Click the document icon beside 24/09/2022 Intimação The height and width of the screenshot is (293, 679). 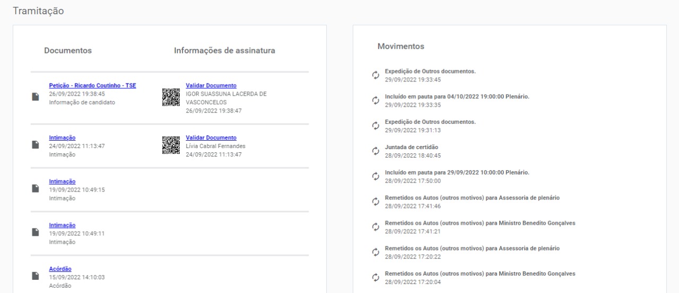point(36,144)
